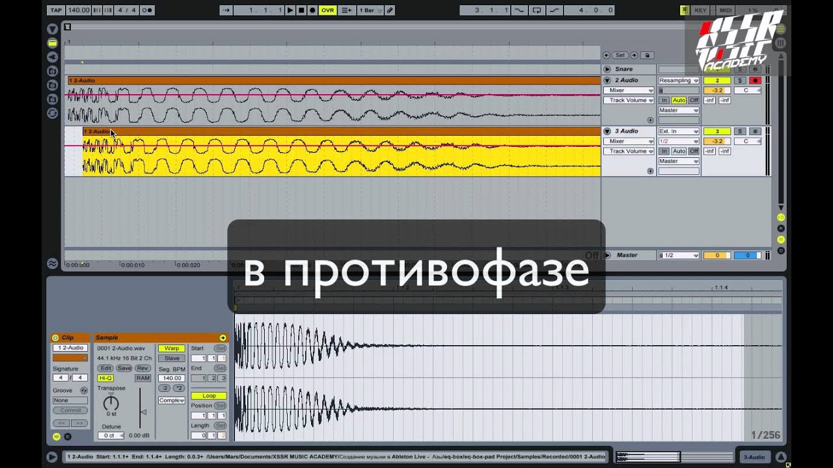Viewport: 833px width, 468px height.
Task: Toggle MIDI map mode switch
Action: tap(726, 10)
